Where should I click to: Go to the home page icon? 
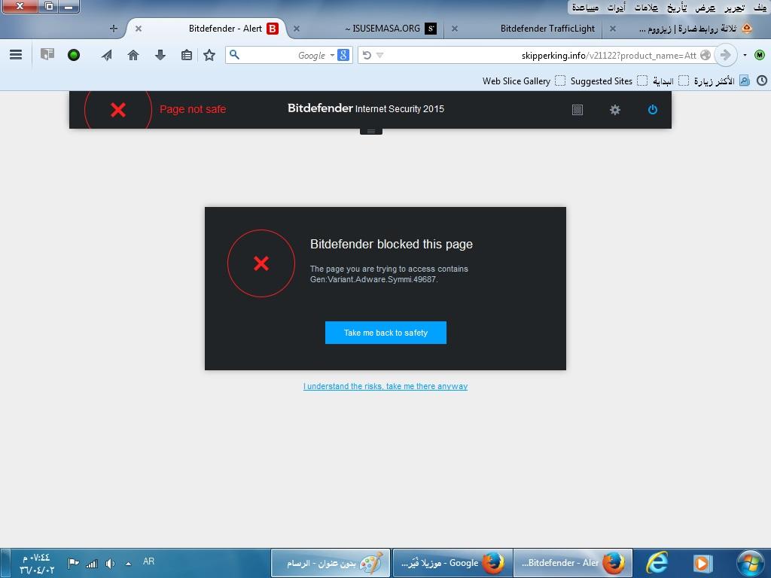(133, 55)
